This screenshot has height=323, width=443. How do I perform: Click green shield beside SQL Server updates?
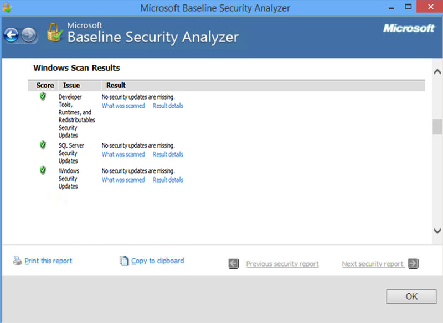click(43, 145)
